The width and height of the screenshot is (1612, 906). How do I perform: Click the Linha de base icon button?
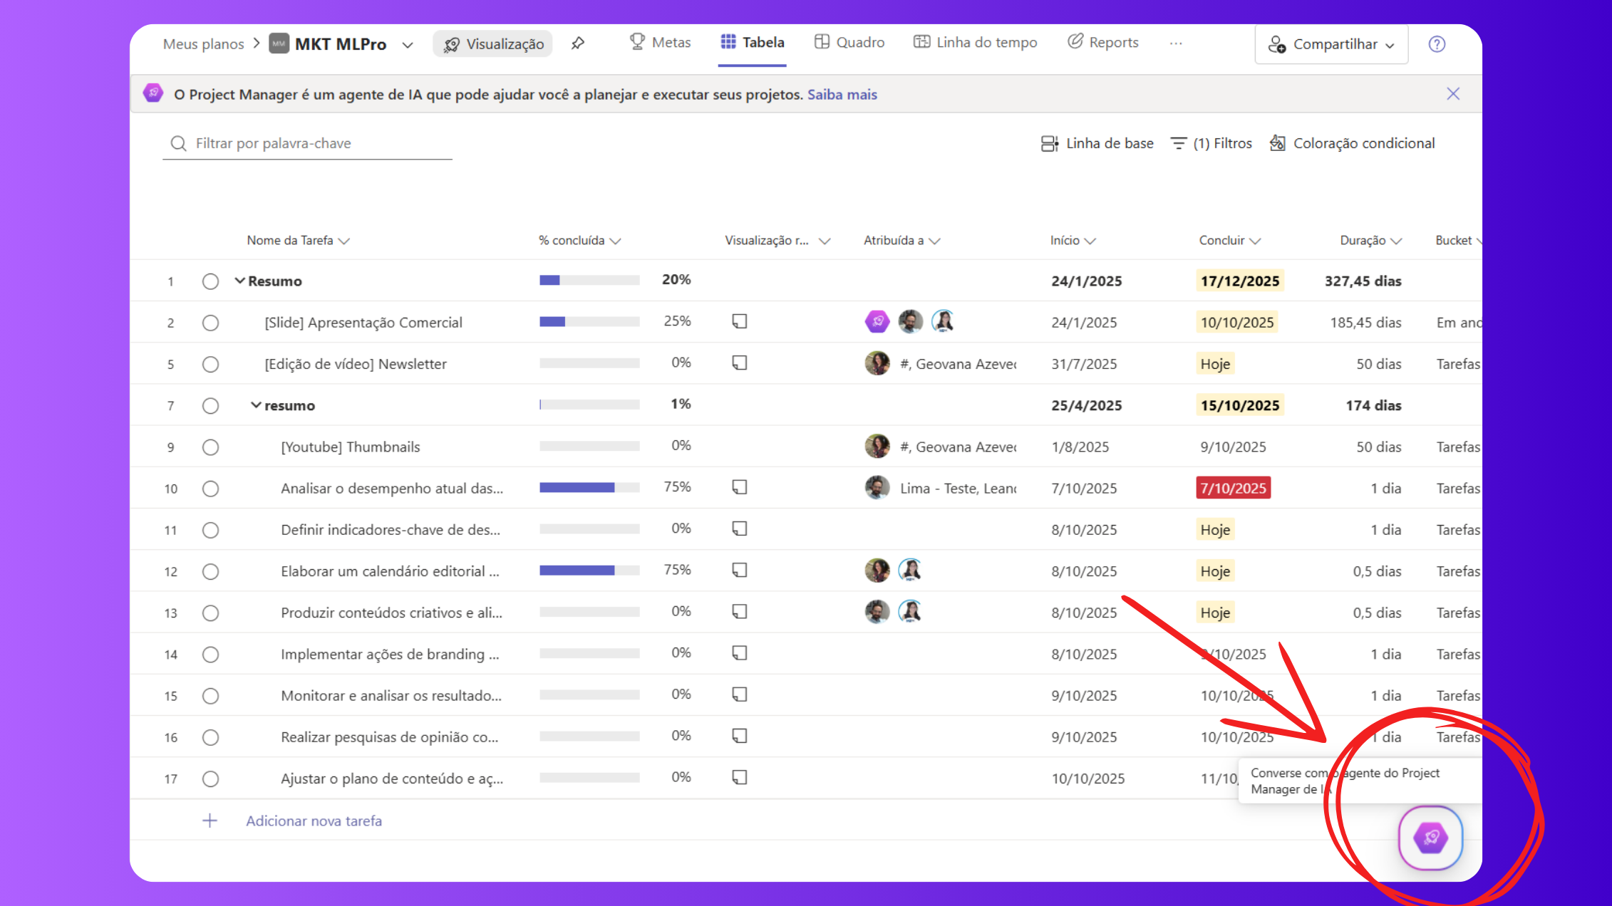pyautogui.click(x=1049, y=143)
